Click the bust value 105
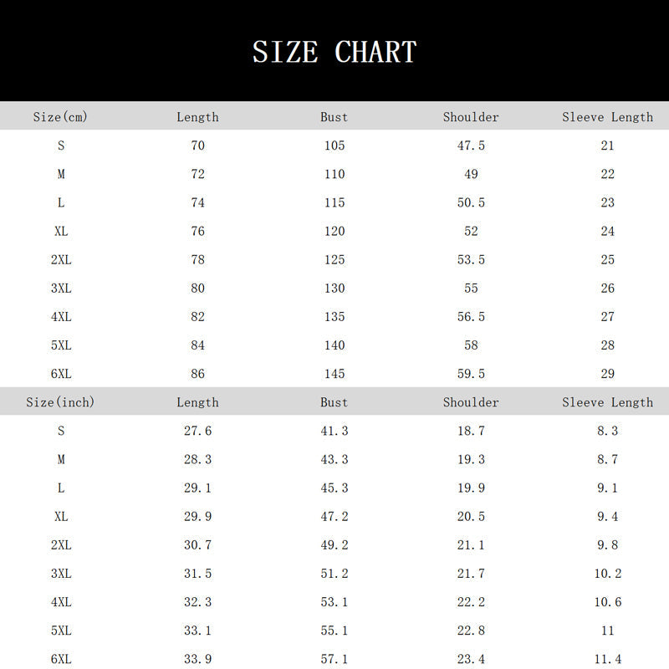Screen dimensions: 669x669 [x=334, y=146]
